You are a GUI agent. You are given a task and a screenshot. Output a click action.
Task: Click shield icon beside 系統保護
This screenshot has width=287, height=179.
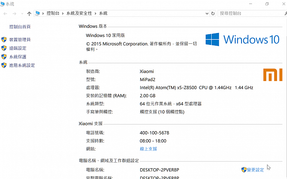(4, 57)
